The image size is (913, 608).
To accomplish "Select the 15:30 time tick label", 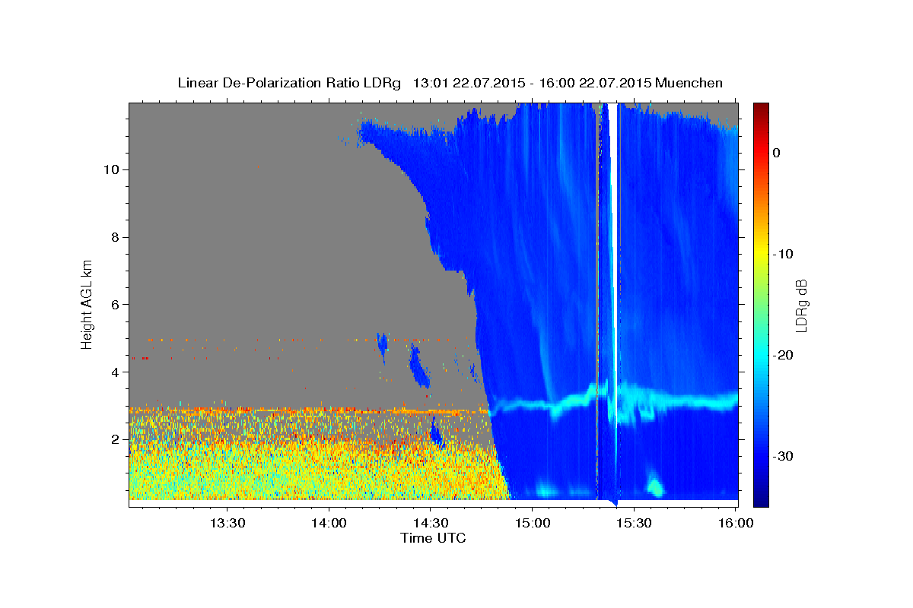I will pyautogui.click(x=633, y=523).
